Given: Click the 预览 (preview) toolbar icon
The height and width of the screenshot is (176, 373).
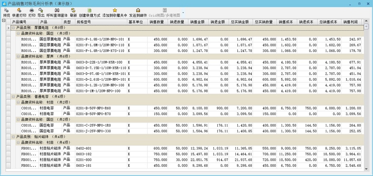Looking at the screenshot, I should [7, 10].
